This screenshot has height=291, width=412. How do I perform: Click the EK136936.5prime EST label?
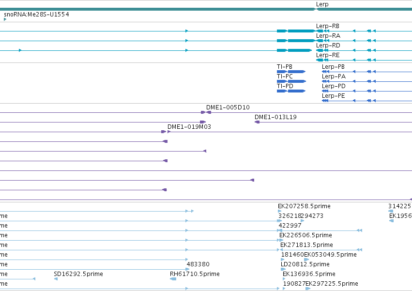309,274
